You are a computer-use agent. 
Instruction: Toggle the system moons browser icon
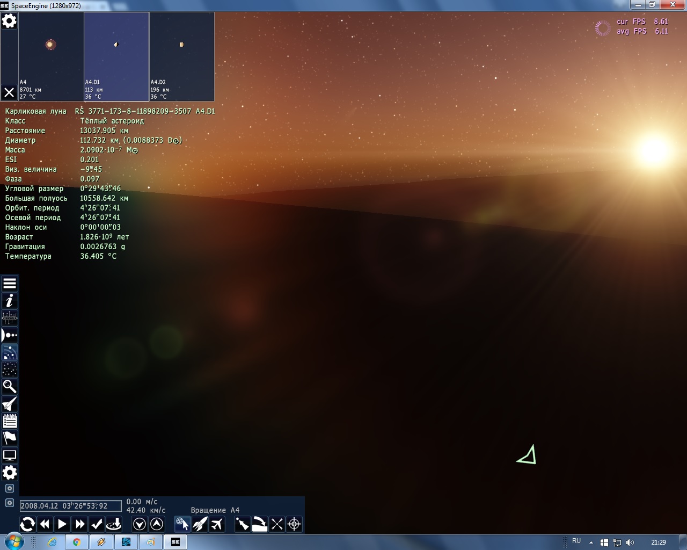pos(10,352)
